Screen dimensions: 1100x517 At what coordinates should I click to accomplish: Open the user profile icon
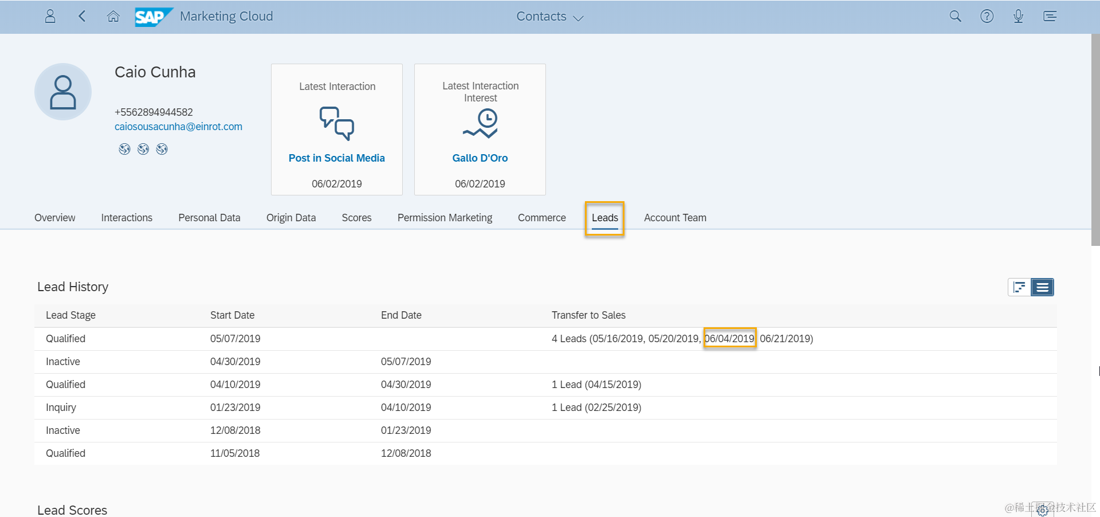[50, 16]
